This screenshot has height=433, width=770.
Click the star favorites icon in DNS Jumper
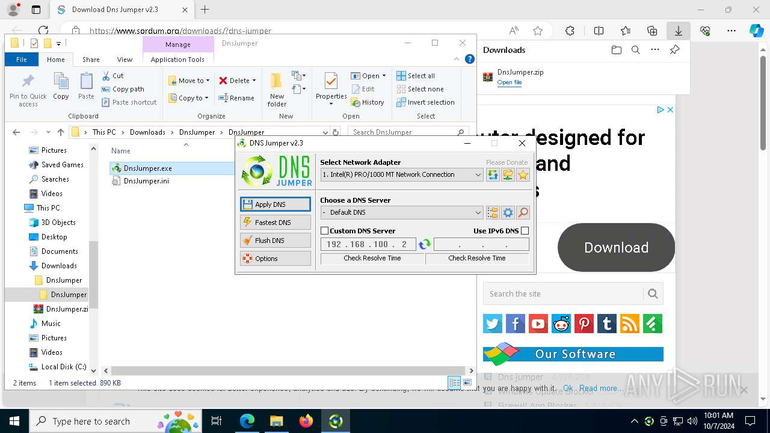click(523, 175)
